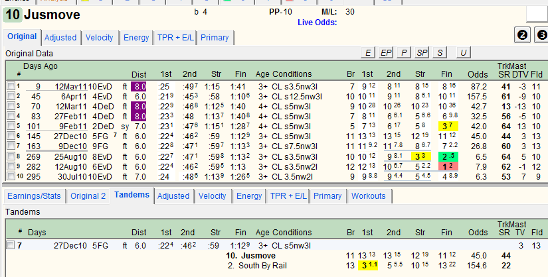The width and height of the screenshot is (548, 277).
Task: Check the box for race line 6
Action: [11, 136]
